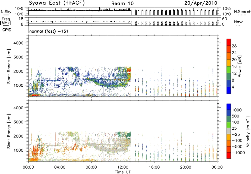Click the '-500' velocity color bar label
Viewport: 251px width, 174px height.
click(237, 147)
